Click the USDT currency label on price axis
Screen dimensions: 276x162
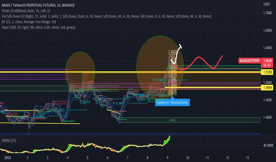[267, 4]
